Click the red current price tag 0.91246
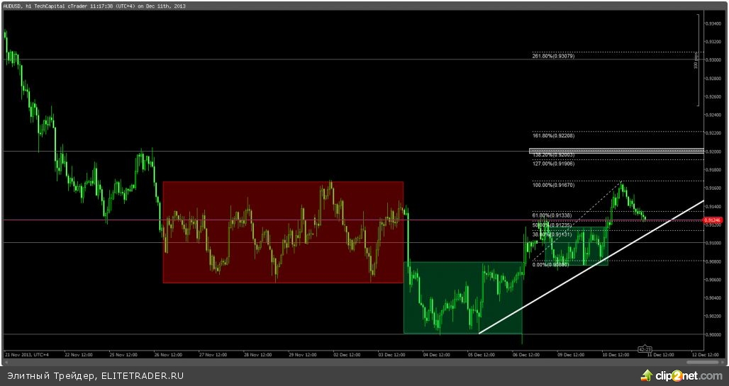Screen dimensions: 729x386 (712, 220)
